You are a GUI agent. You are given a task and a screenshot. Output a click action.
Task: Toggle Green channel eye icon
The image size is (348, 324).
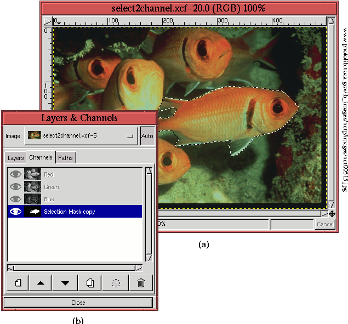click(x=16, y=187)
